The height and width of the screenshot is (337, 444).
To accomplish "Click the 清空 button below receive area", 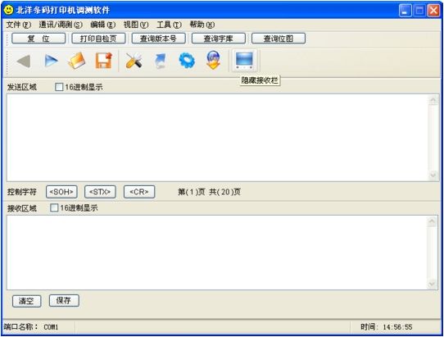I will (x=26, y=301).
